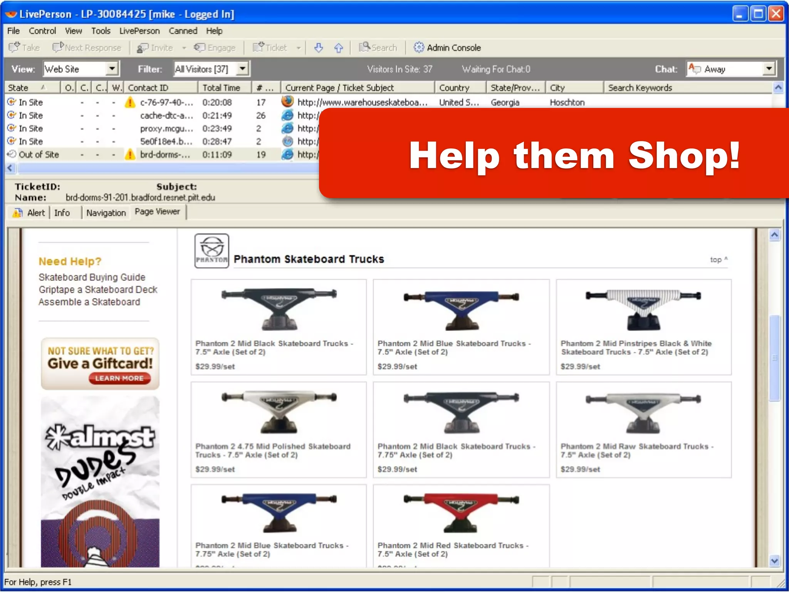Click the Out of Site status icon
Image resolution: width=789 pixels, height=592 pixels.
[12, 154]
